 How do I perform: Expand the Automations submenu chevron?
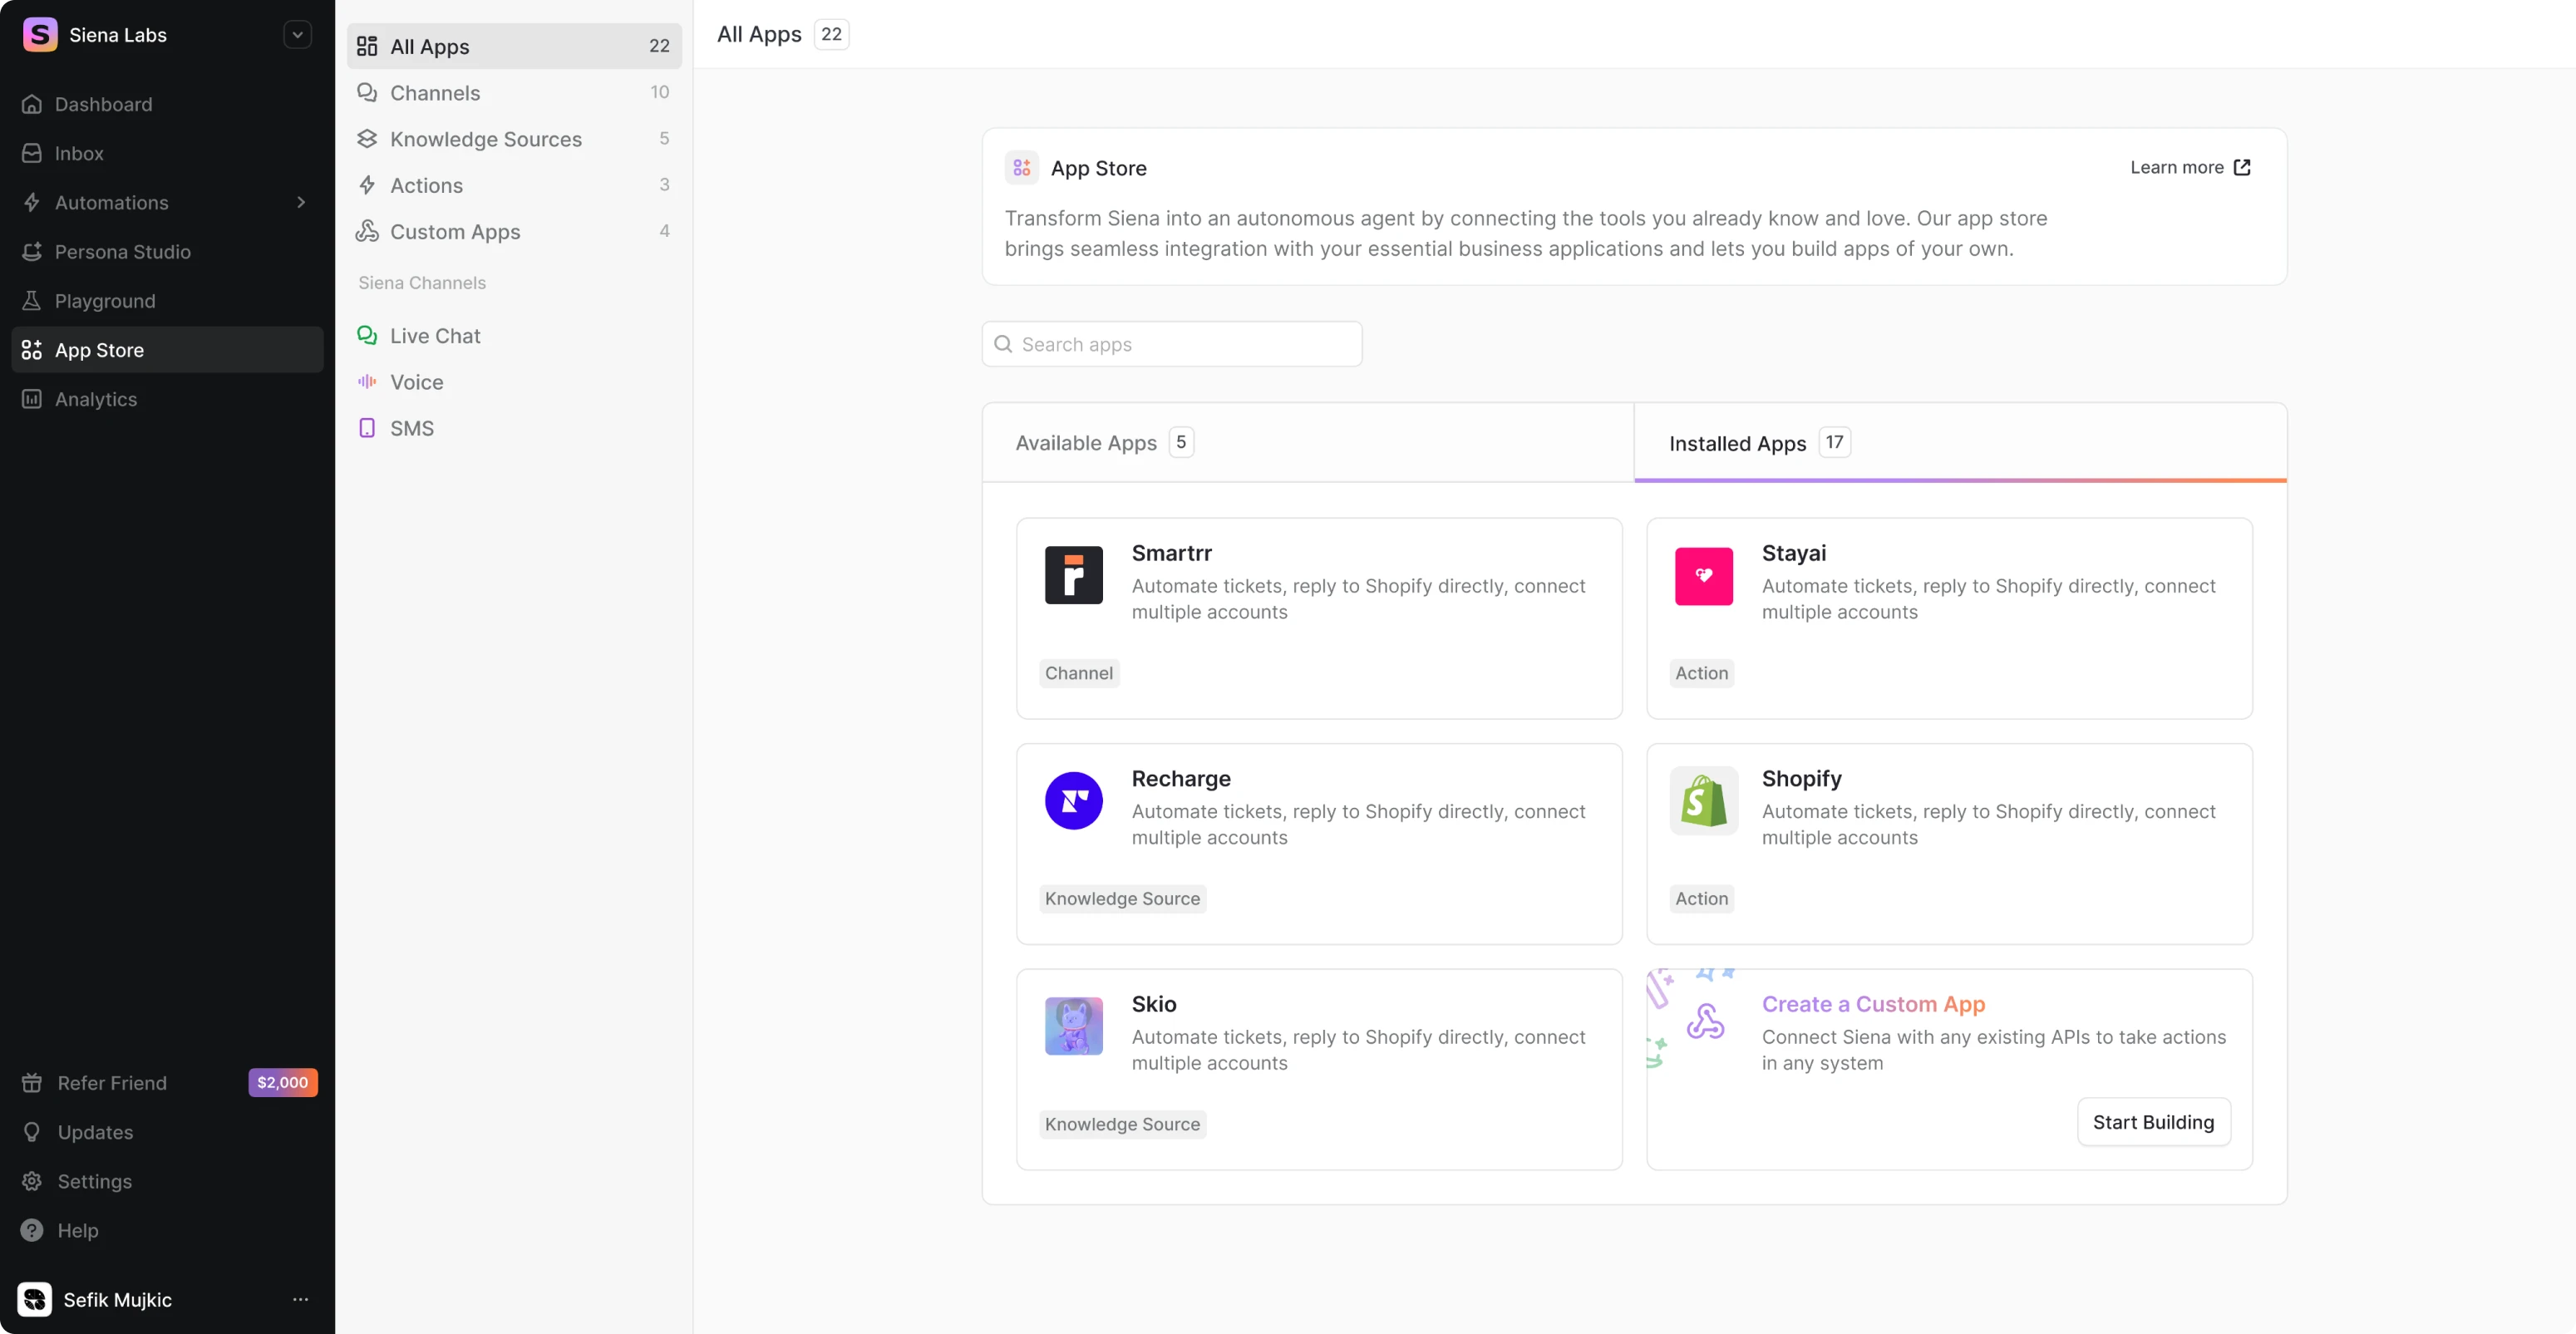point(301,203)
